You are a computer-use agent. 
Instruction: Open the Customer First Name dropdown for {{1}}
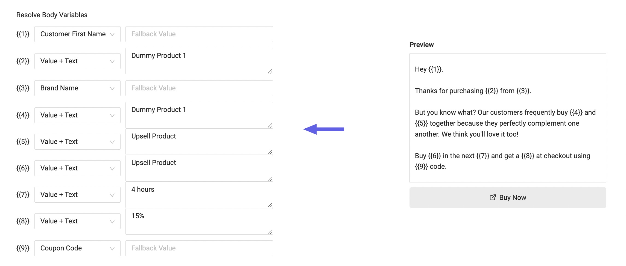click(x=77, y=34)
